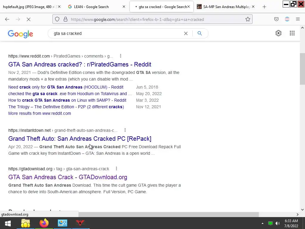
Task: Click the gtadownload.org breadcrumb URL
Action: point(59,169)
